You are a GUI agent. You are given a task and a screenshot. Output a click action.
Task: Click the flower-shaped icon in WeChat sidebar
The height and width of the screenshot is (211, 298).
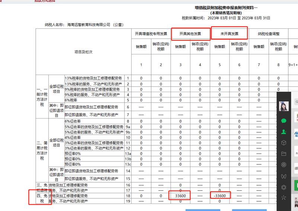tap(283, 187)
